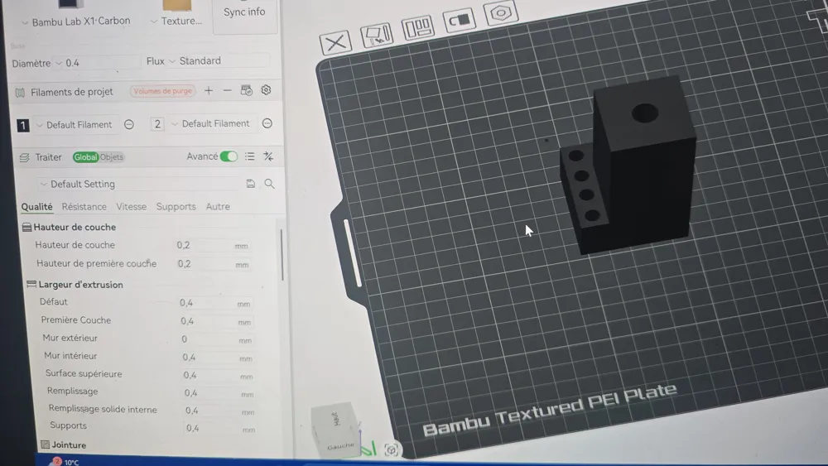
Task: Click the arrange objects plate icon
Action: coord(417,29)
